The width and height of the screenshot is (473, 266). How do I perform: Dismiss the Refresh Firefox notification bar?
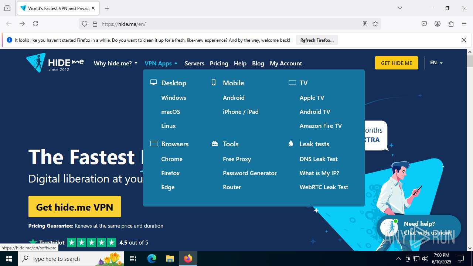[x=464, y=40]
